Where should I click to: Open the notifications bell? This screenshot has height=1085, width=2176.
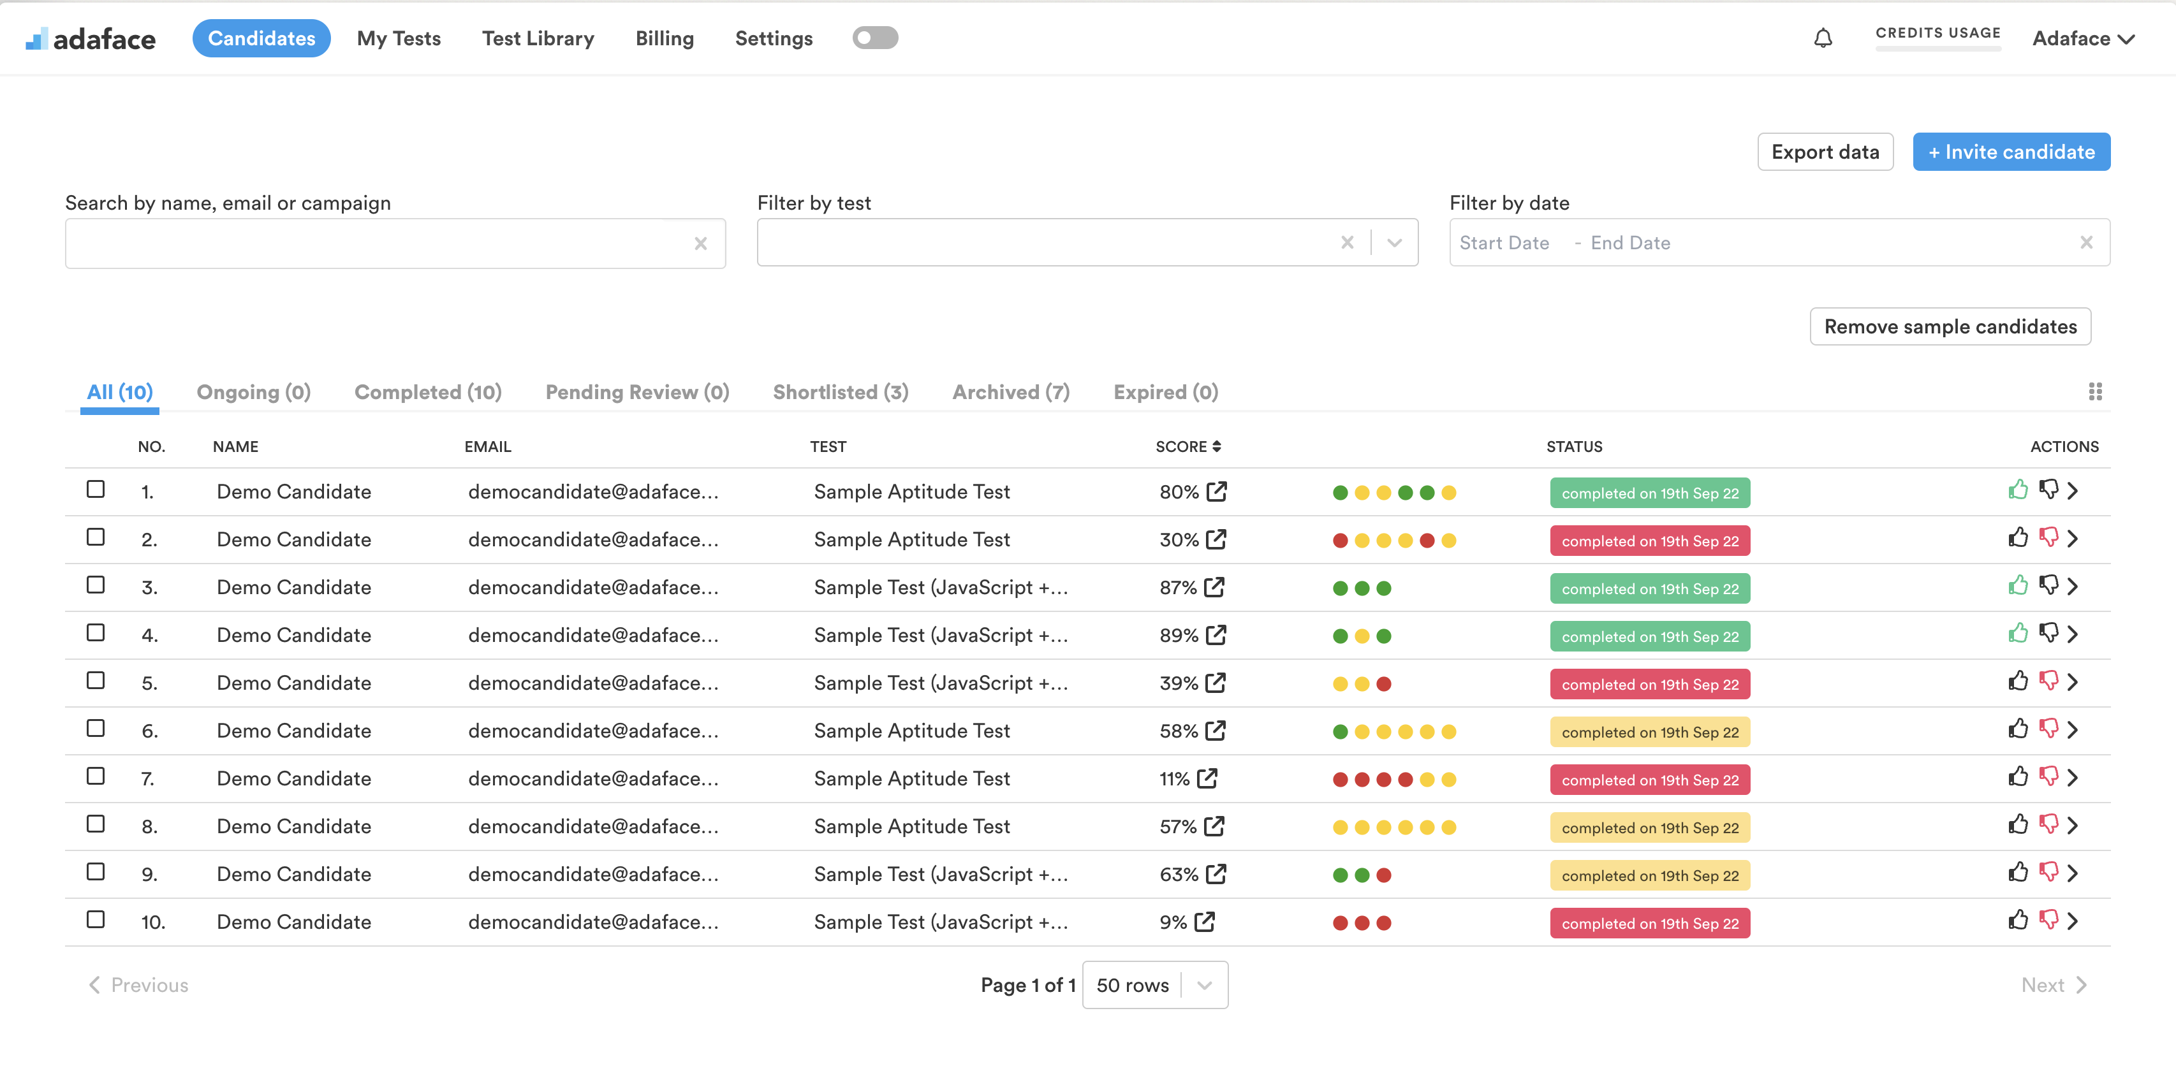[x=1823, y=39]
